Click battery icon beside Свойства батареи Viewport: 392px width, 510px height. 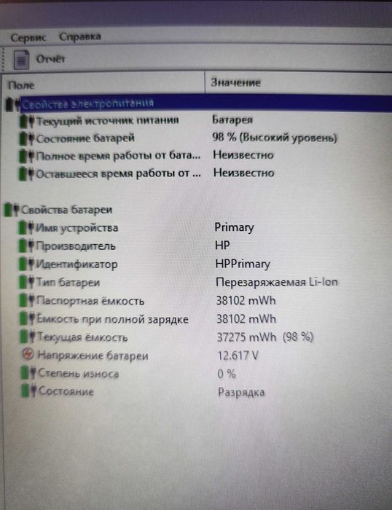pyautogui.click(x=12, y=210)
